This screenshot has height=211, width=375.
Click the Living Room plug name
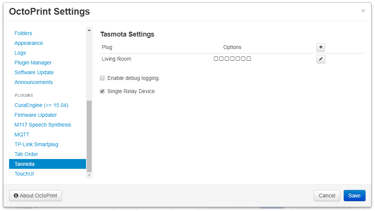coord(116,59)
